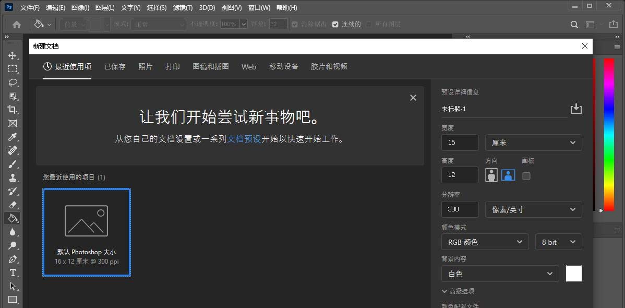Click the Share icon at top right
The height and width of the screenshot is (308, 625).
(614, 25)
